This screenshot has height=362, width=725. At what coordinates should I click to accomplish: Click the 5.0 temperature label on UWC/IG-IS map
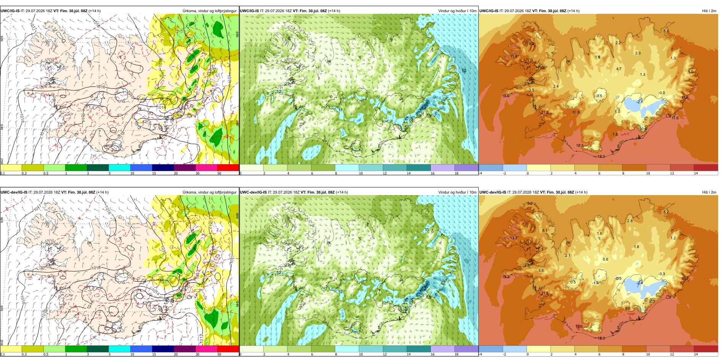pos(666,31)
